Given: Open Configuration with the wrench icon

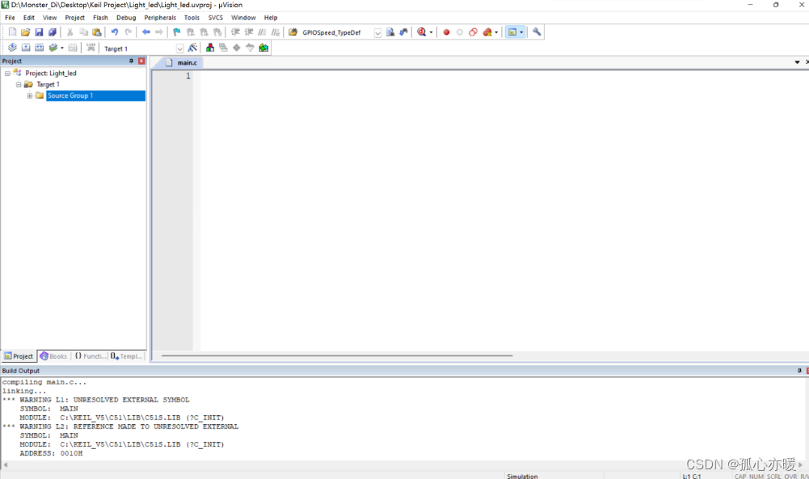Looking at the screenshot, I should click(x=537, y=32).
